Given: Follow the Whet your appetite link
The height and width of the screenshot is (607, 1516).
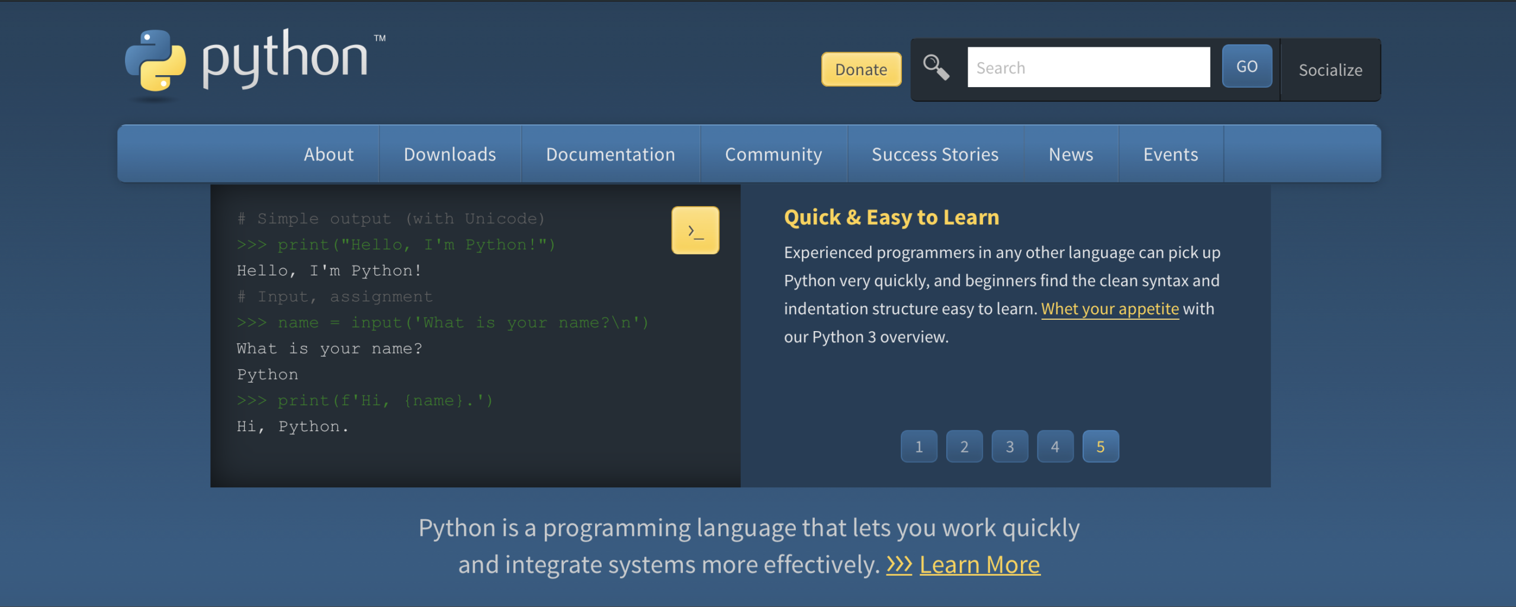Looking at the screenshot, I should 1109,309.
